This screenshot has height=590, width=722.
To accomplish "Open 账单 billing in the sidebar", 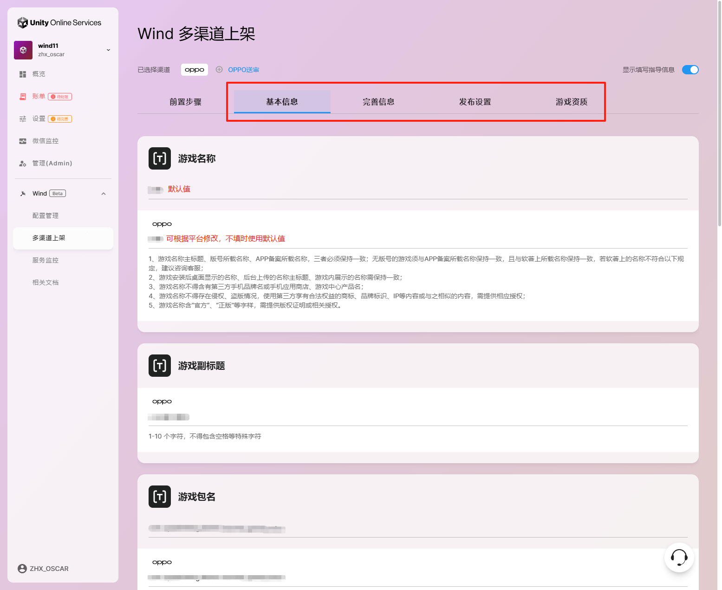I will coord(39,97).
